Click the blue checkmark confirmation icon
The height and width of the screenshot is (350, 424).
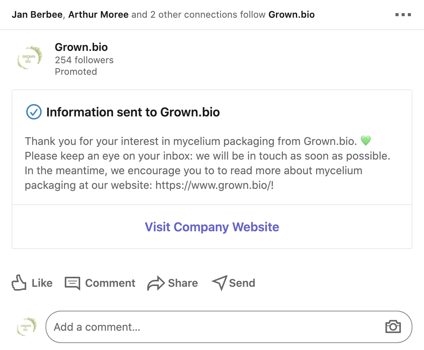[x=34, y=112]
